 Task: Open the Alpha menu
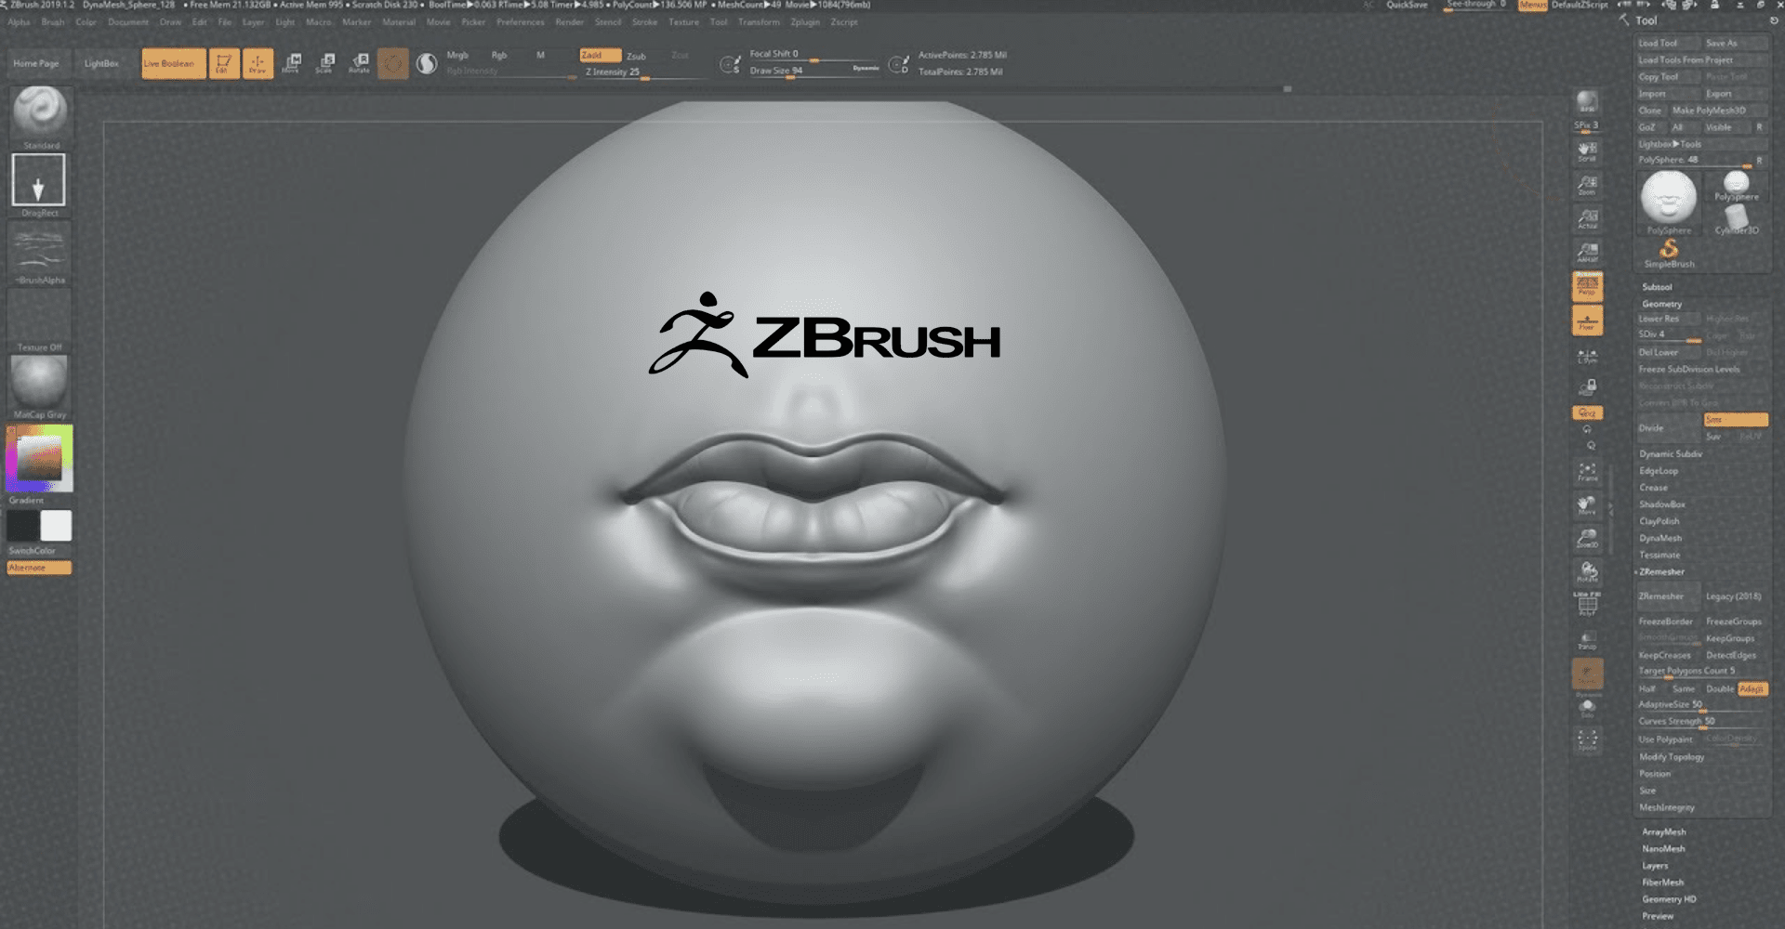click(x=19, y=22)
